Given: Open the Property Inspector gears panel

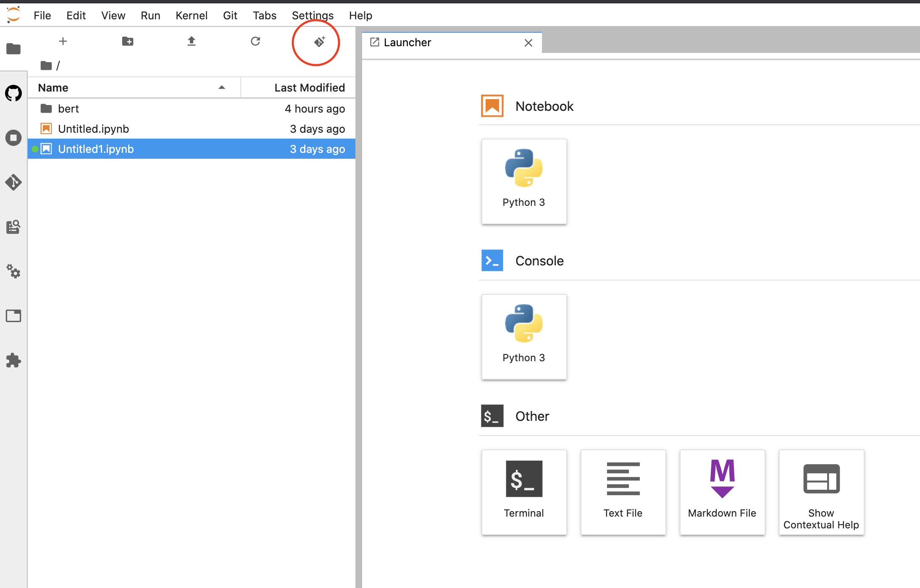Looking at the screenshot, I should click(13, 271).
